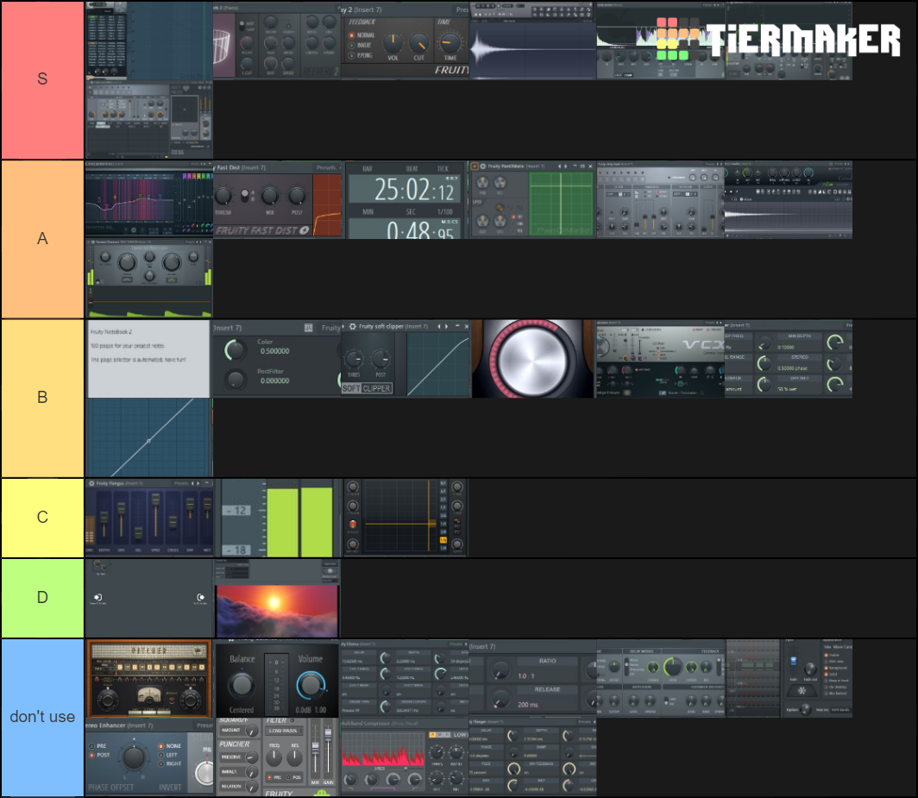The height and width of the screenshot is (798, 918).
Task: Click the Balance knob in the balance plugin
Action: [242, 685]
